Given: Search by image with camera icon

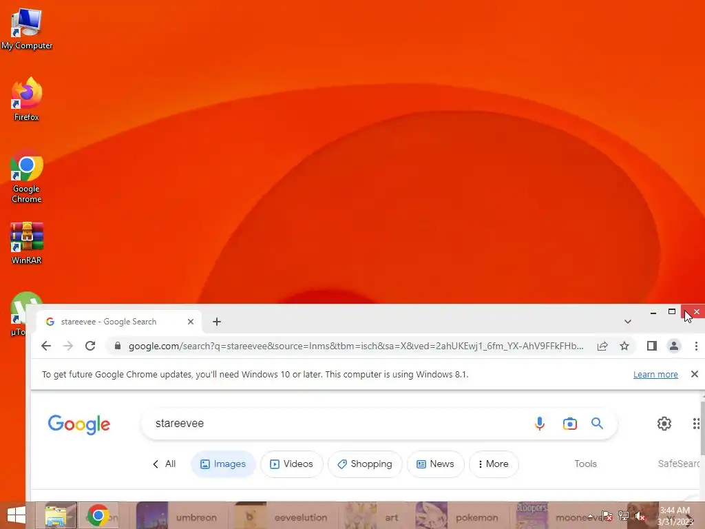Looking at the screenshot, I should [569, 424].
